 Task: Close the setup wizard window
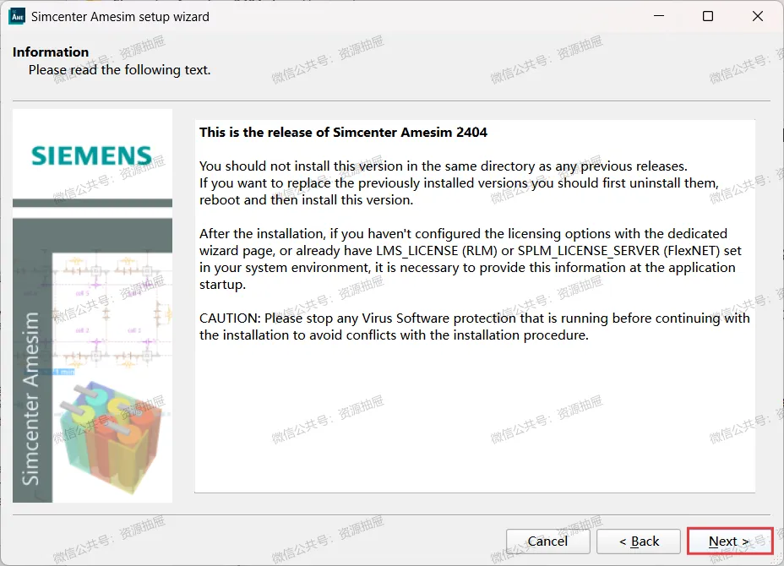[758, 16]
